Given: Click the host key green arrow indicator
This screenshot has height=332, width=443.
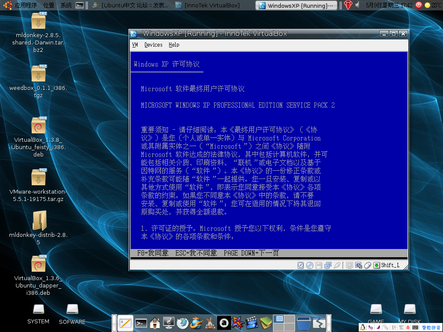Looking at the screenshot, I should (x=377, y=265).
